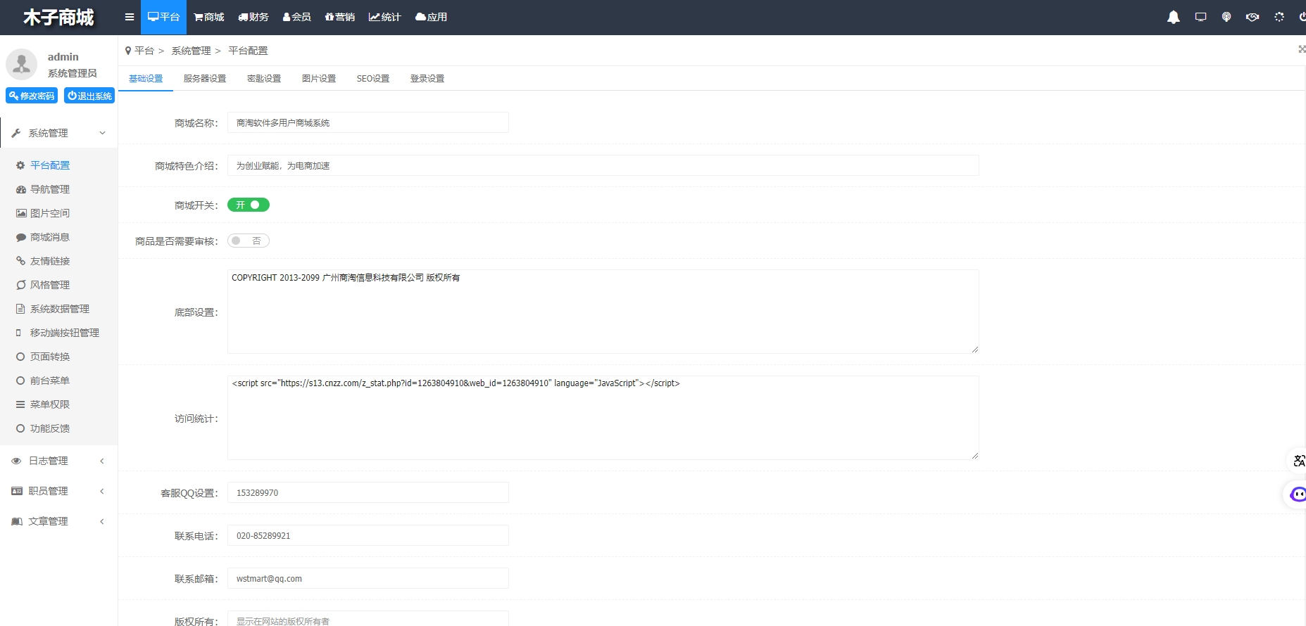Click the translate floating icon at right edge
The image size is (1306, 626).
pos(1299,461)
